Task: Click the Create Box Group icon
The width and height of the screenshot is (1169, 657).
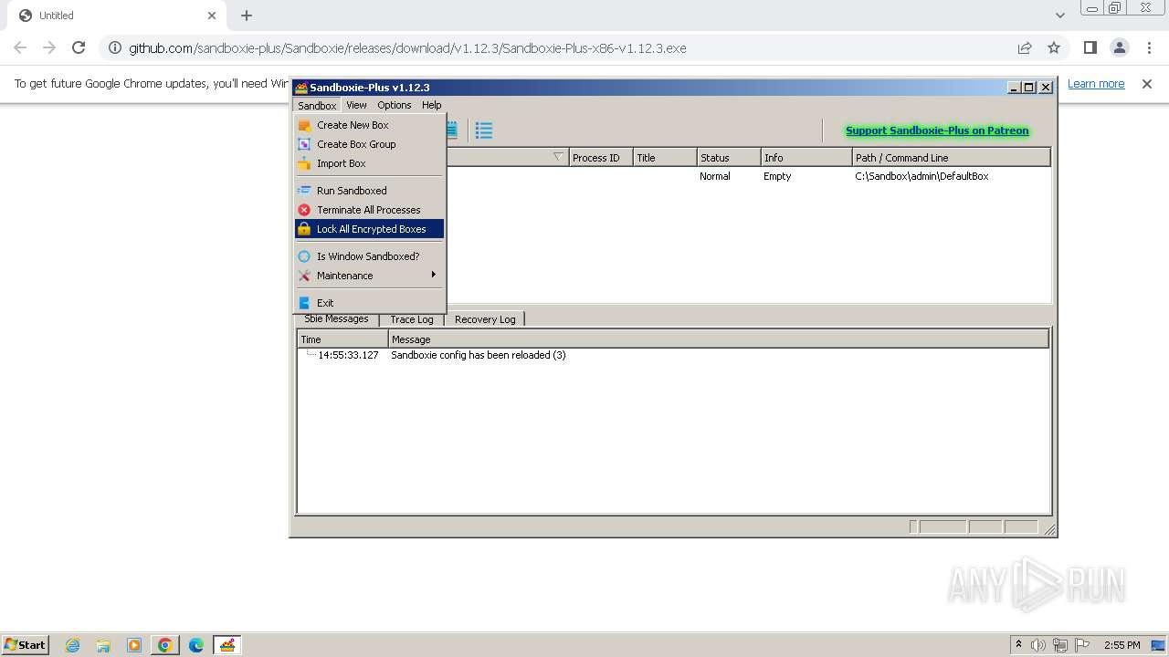Action: [x=304, y=144]
